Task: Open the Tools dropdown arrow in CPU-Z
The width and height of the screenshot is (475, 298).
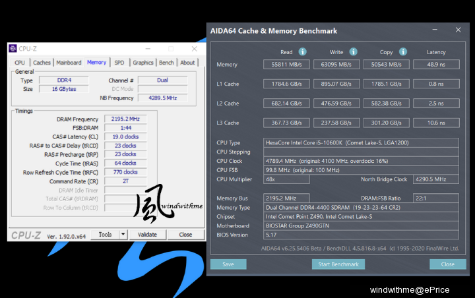Action: (123, 235)
